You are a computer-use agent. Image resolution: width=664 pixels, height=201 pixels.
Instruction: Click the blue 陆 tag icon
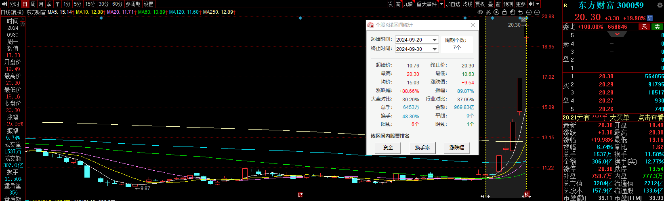click(x=650, y=18)
